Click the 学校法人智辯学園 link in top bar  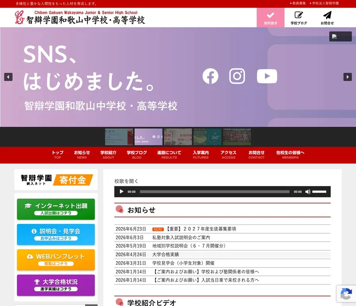point(325,4)
